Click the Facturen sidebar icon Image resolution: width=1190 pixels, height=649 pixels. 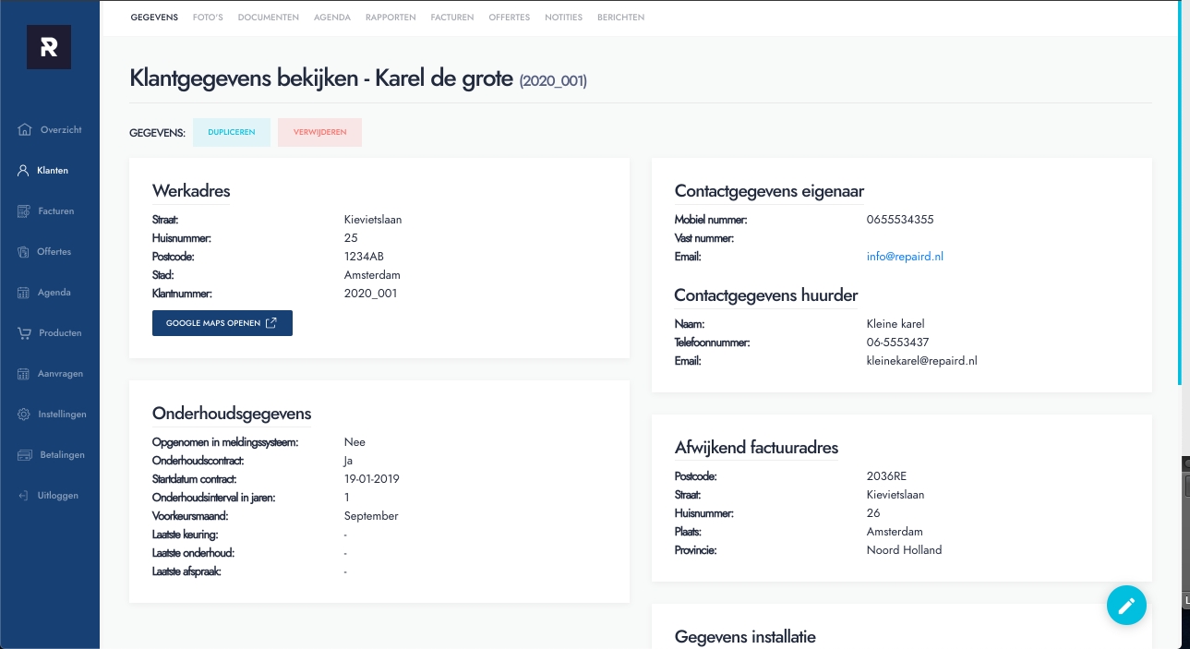23,210
